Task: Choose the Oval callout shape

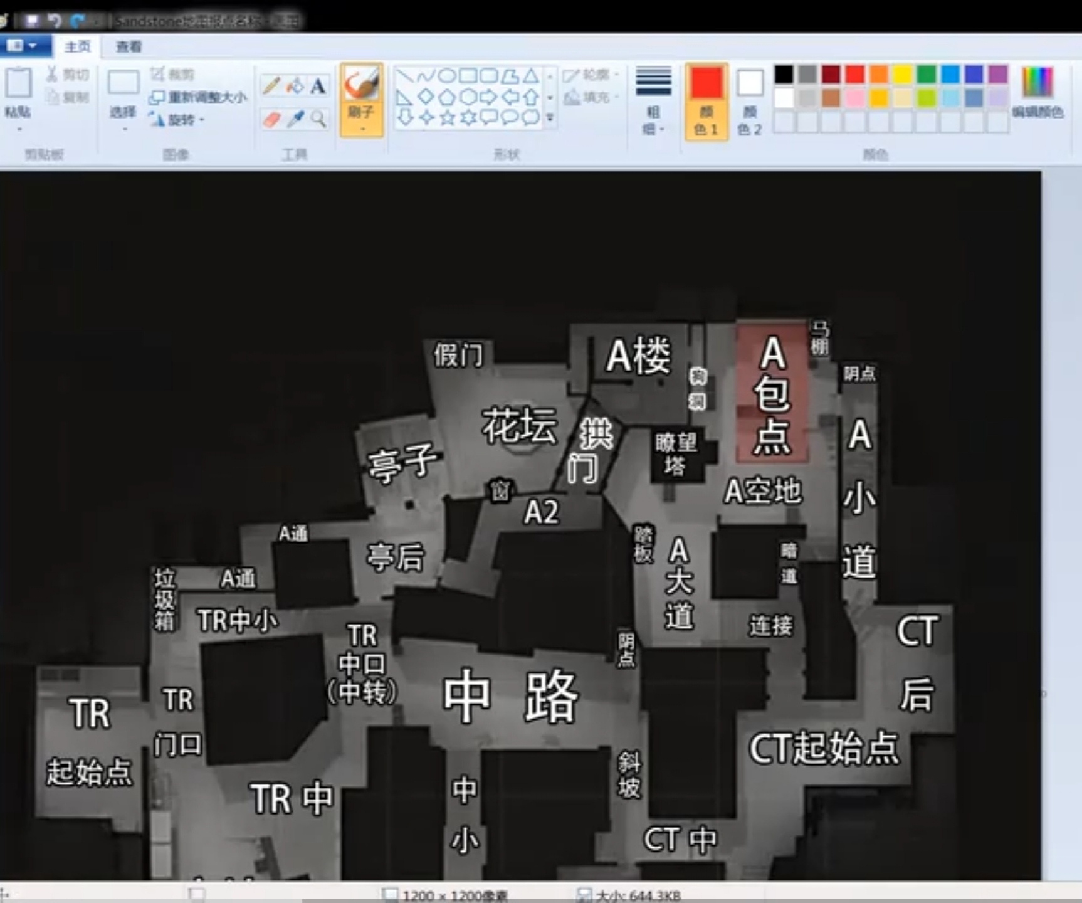Action: [x=510, y=117]
